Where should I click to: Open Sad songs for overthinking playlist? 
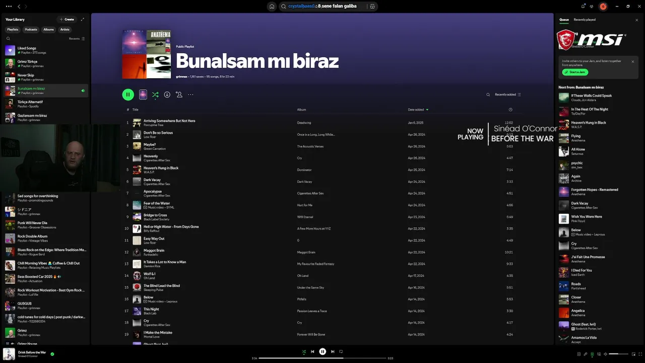point(45,198)
